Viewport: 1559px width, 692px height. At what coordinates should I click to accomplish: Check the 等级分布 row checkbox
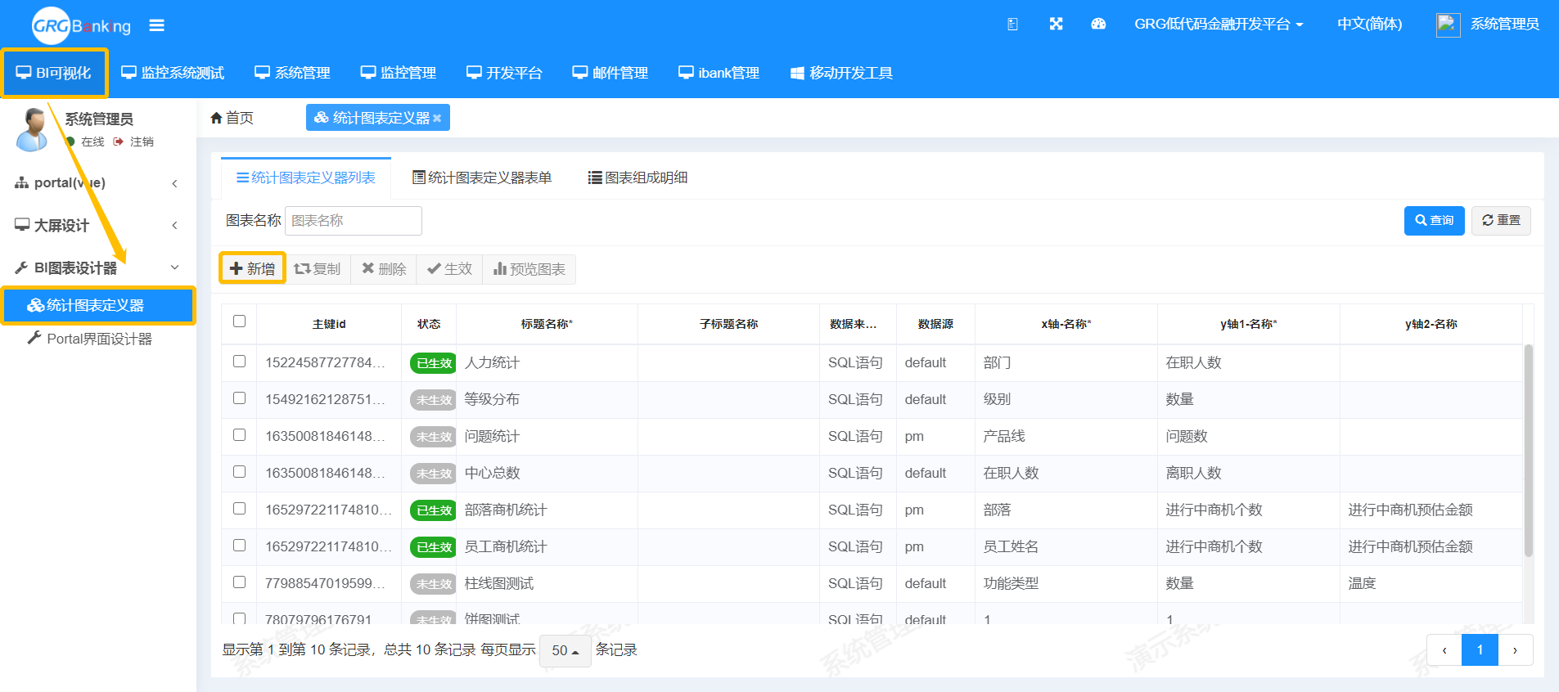(239, 398)
